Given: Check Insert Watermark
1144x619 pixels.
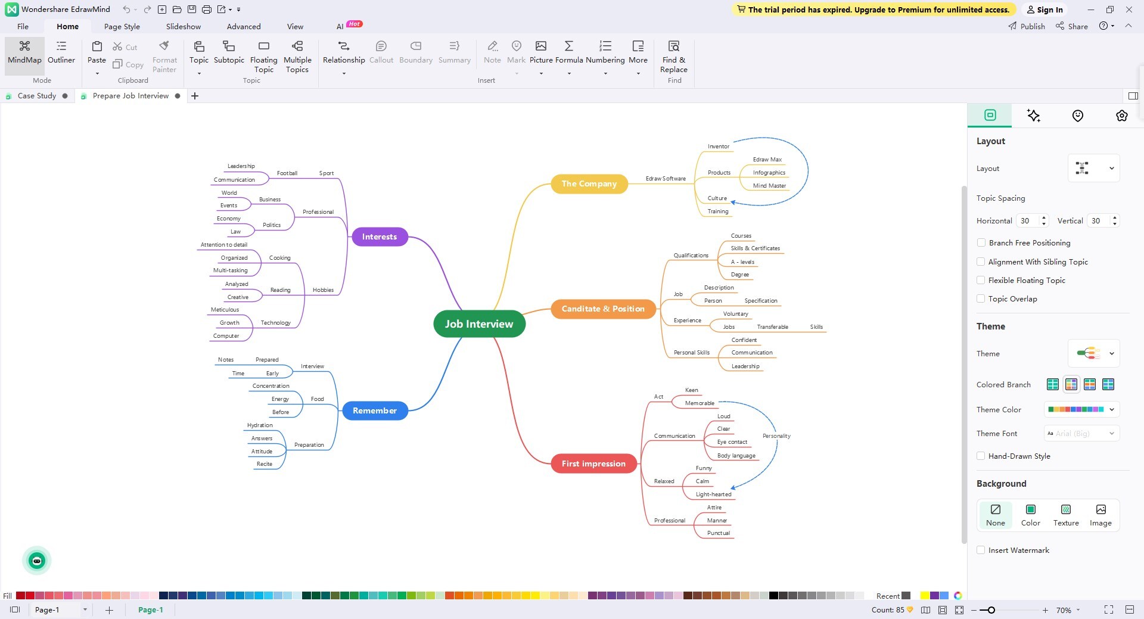Looking at the screenshot, I should [981, 550].
